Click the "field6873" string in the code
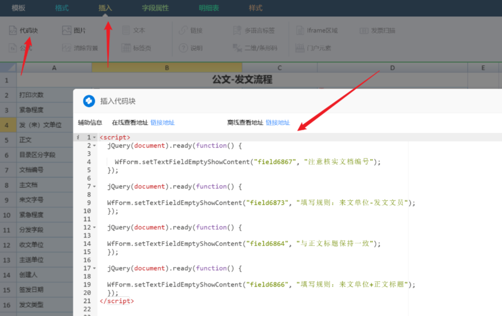 point(267,203)
